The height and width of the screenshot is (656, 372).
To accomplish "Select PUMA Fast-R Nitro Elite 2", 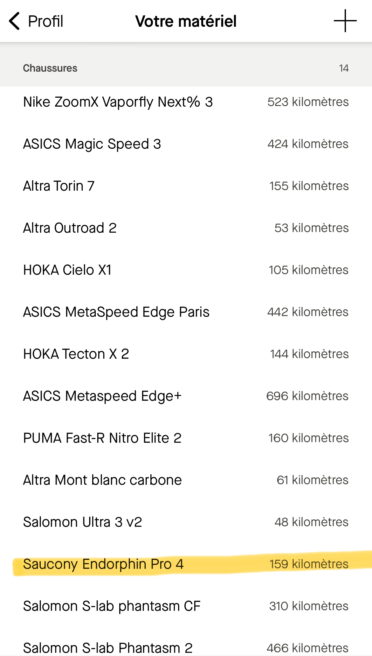I will pos(102,438).
